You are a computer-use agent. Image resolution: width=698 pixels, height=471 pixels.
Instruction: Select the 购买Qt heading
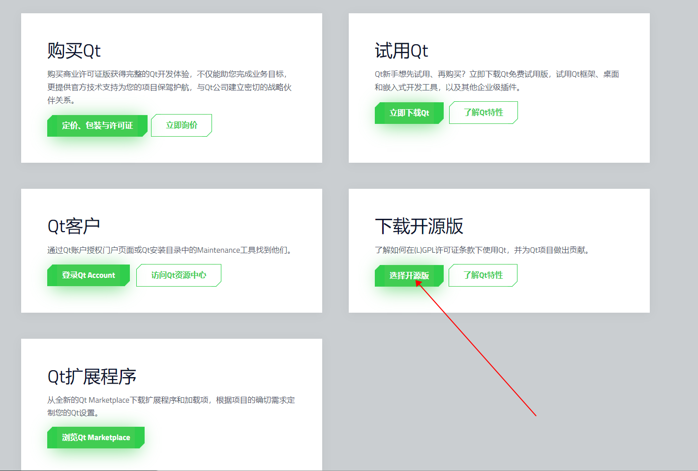pos(74,51)
